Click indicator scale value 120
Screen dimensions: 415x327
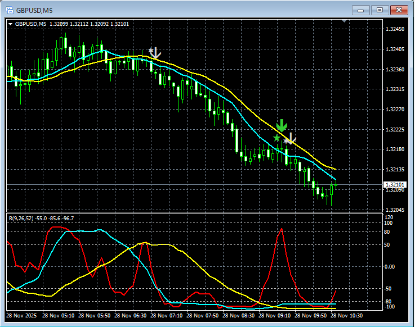[x=389, y=217]
